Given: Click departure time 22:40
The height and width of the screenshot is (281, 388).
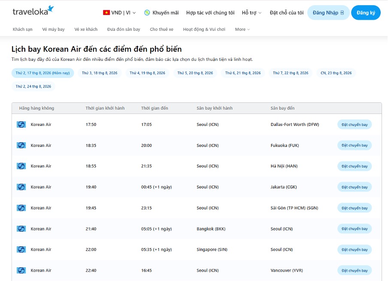Looking at the screenshot, I should (91, 271).
